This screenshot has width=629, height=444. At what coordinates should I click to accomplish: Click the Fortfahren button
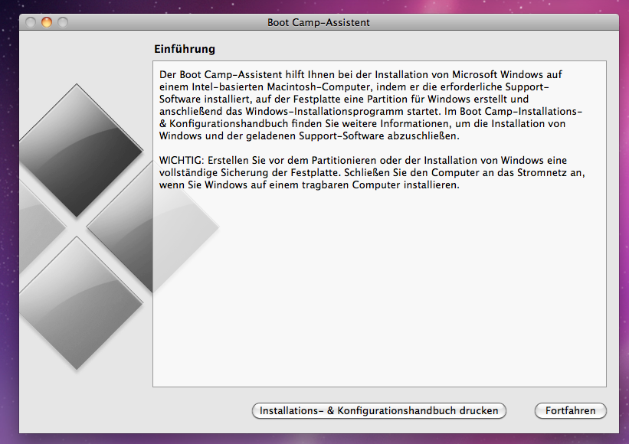570,411
